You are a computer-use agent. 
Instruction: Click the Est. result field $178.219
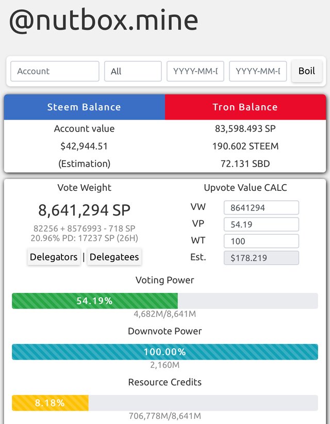(x=261, y=258)
